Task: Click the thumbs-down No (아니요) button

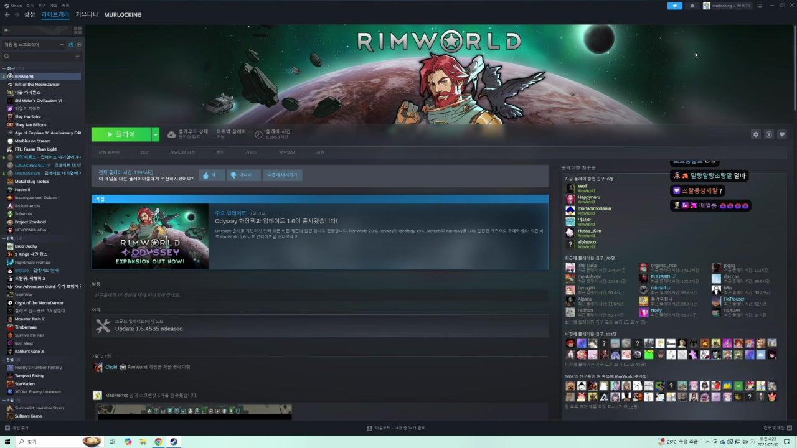Action: pos(243,175)
